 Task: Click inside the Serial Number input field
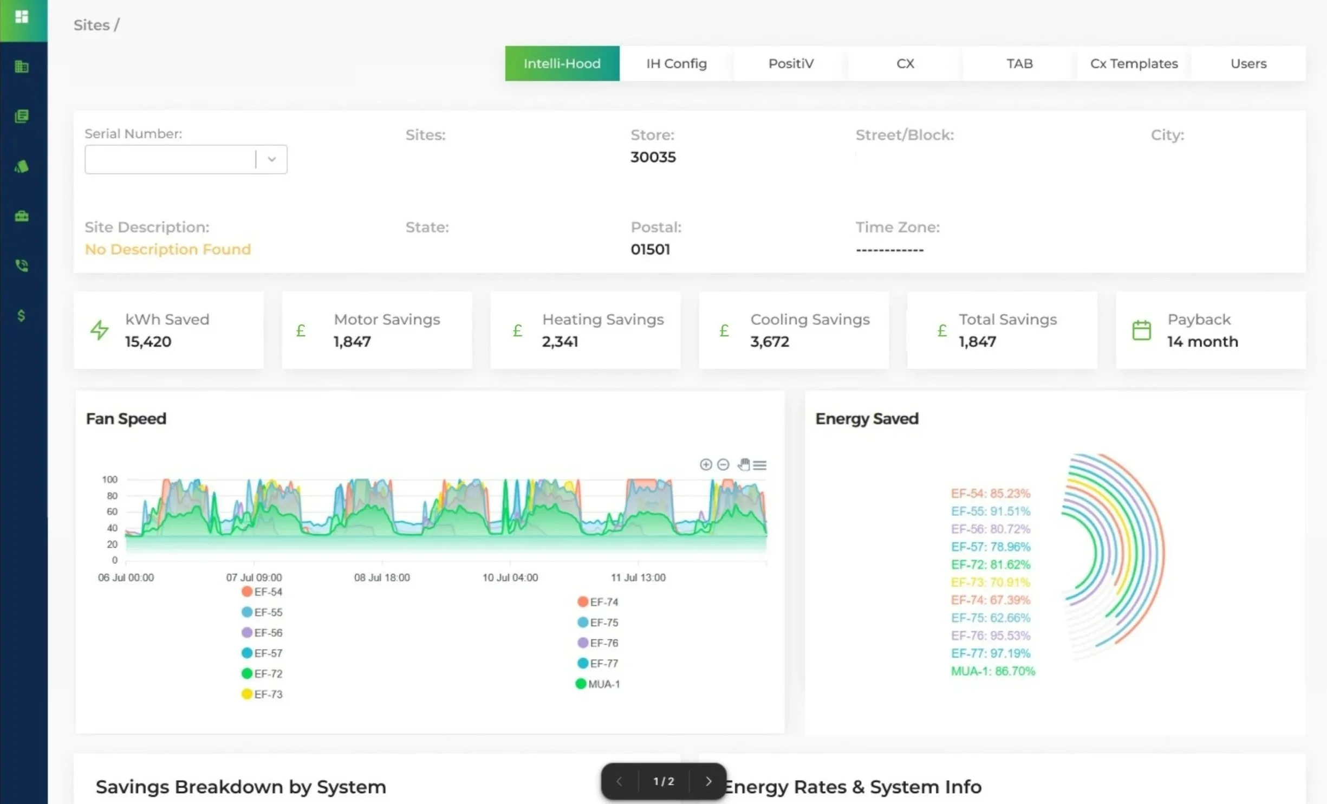click(169, 159)
